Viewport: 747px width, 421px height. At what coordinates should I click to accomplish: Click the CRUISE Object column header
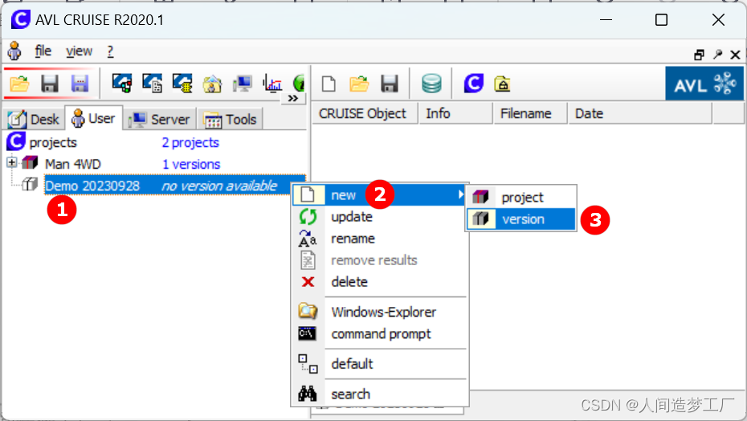[365, 113]
